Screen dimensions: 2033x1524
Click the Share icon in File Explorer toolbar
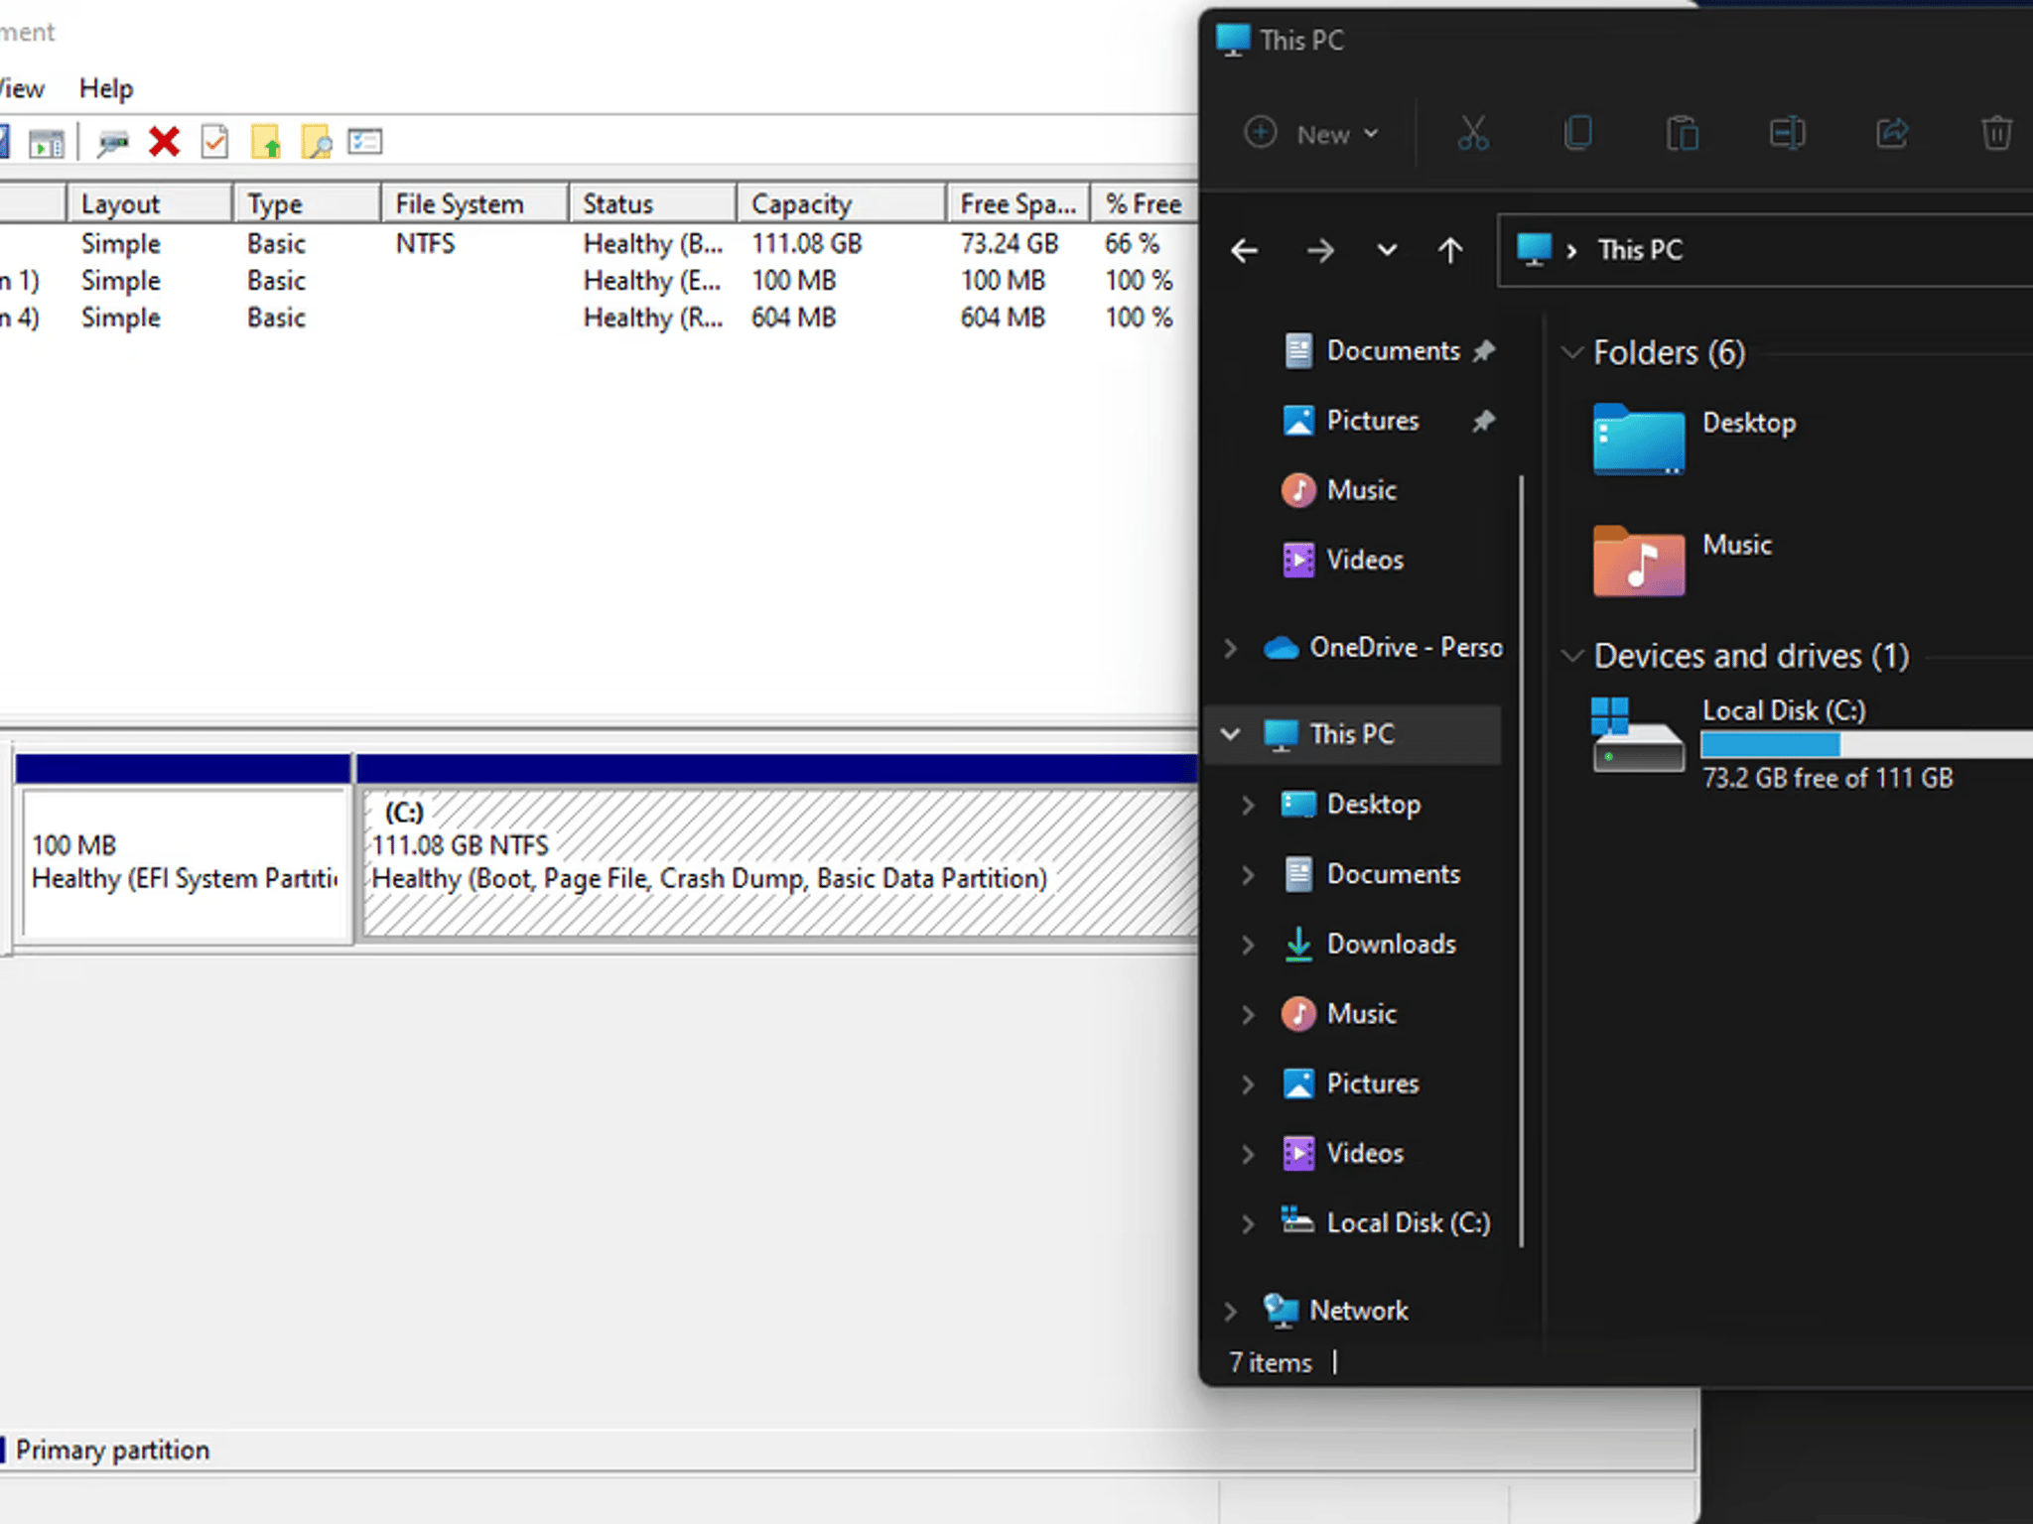click(1892, 133)
